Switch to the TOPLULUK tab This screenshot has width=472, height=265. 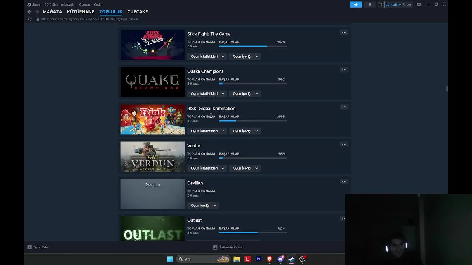tap(111, 12)
